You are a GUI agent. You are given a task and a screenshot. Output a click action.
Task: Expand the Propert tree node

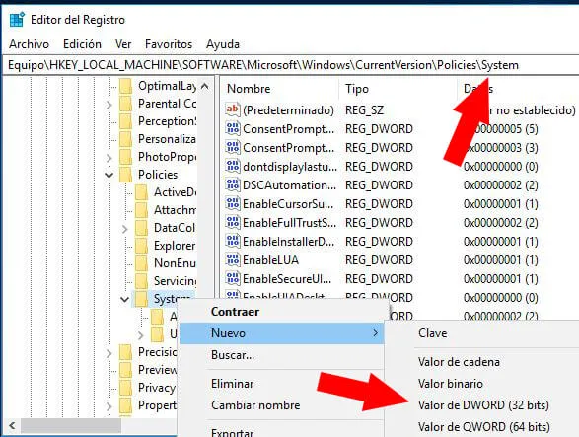coord(109,406)
